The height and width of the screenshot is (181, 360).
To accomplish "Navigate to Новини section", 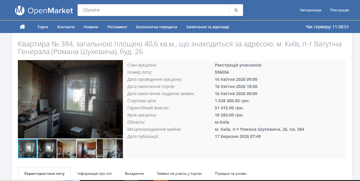I will coord(90,26).
